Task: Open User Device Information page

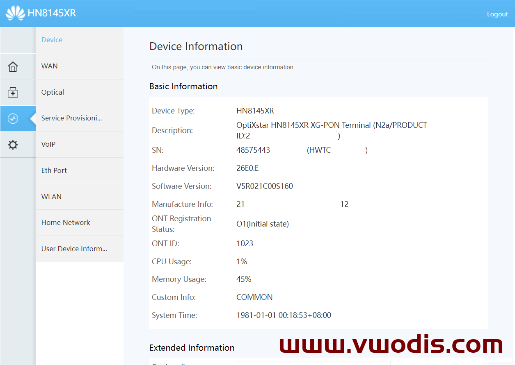Action: pyautogui.click(x=74, y=249)
